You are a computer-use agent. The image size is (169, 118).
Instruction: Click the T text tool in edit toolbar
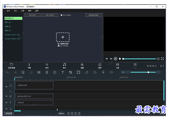63,72
